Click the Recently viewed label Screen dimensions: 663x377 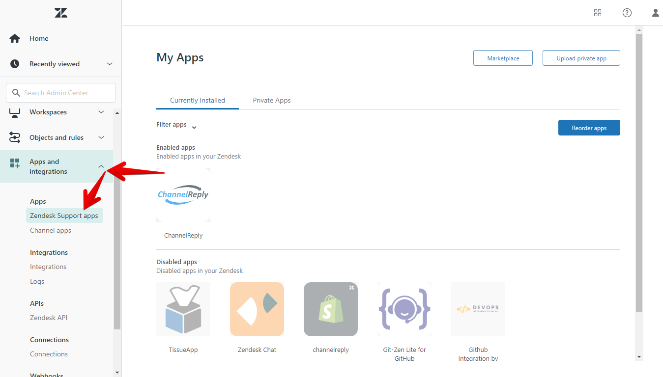coord(55,64)
